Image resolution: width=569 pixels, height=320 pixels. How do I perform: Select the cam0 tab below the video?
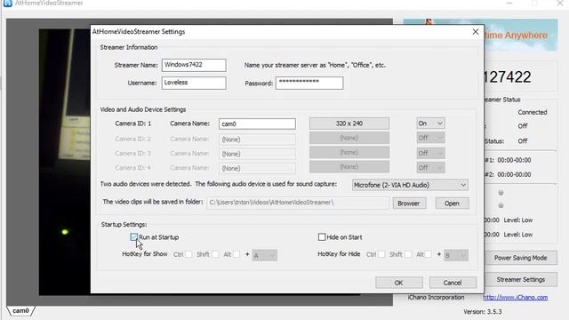click(x=20, y=311)
